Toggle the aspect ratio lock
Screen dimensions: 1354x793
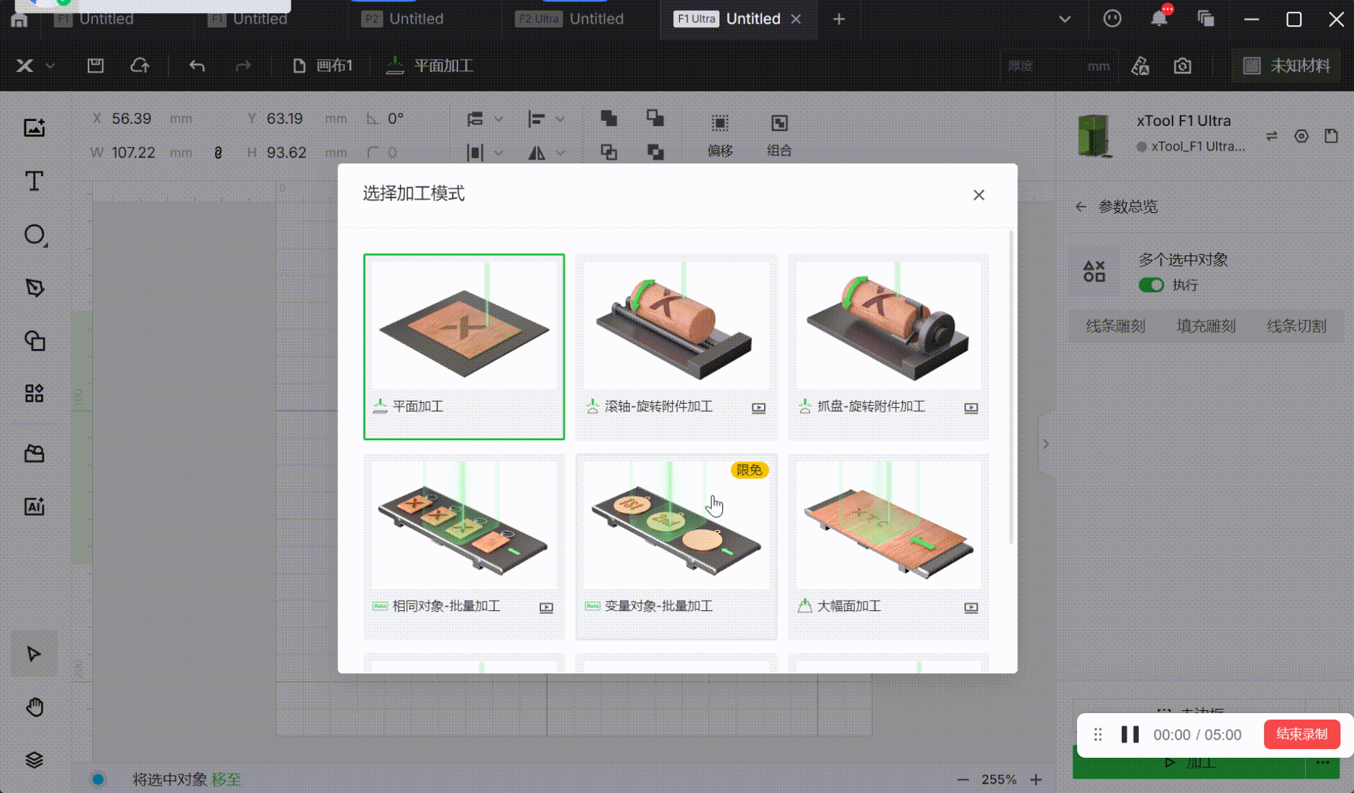coord(218,153)
